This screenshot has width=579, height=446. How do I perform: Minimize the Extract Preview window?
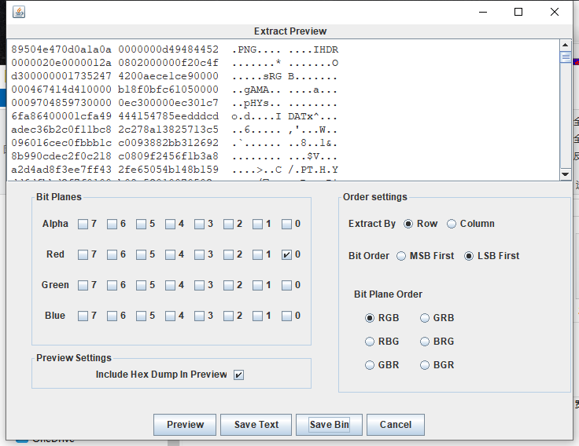(x=483, y=12)
